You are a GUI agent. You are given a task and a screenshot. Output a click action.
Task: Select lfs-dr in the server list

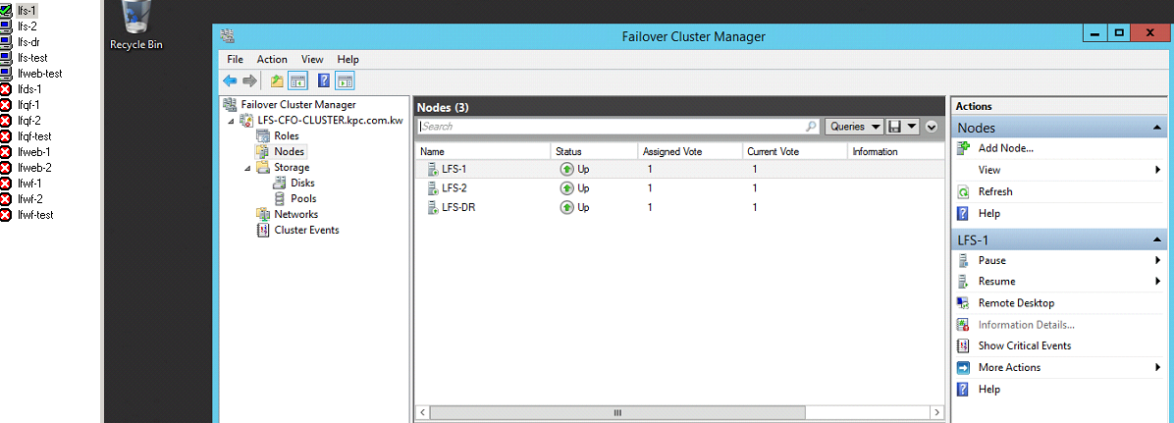[x=28, y=42]
